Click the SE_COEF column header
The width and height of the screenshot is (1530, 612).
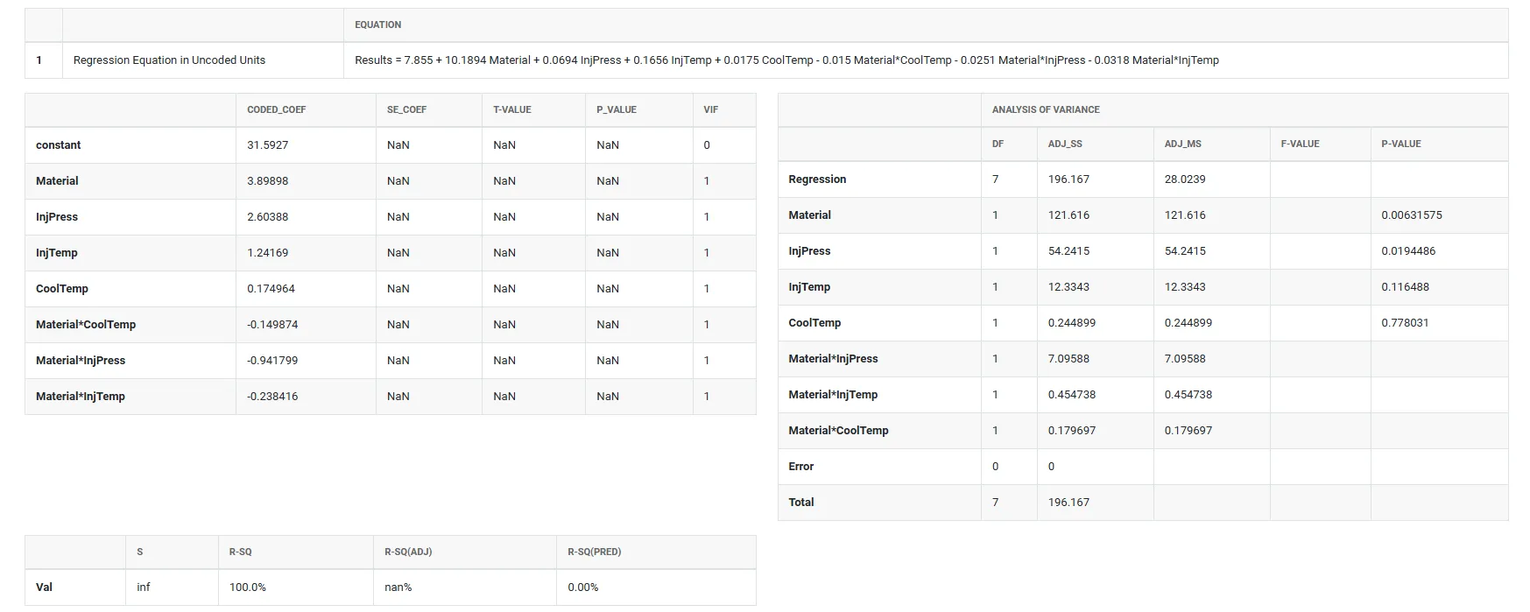(x=406, y=109)
